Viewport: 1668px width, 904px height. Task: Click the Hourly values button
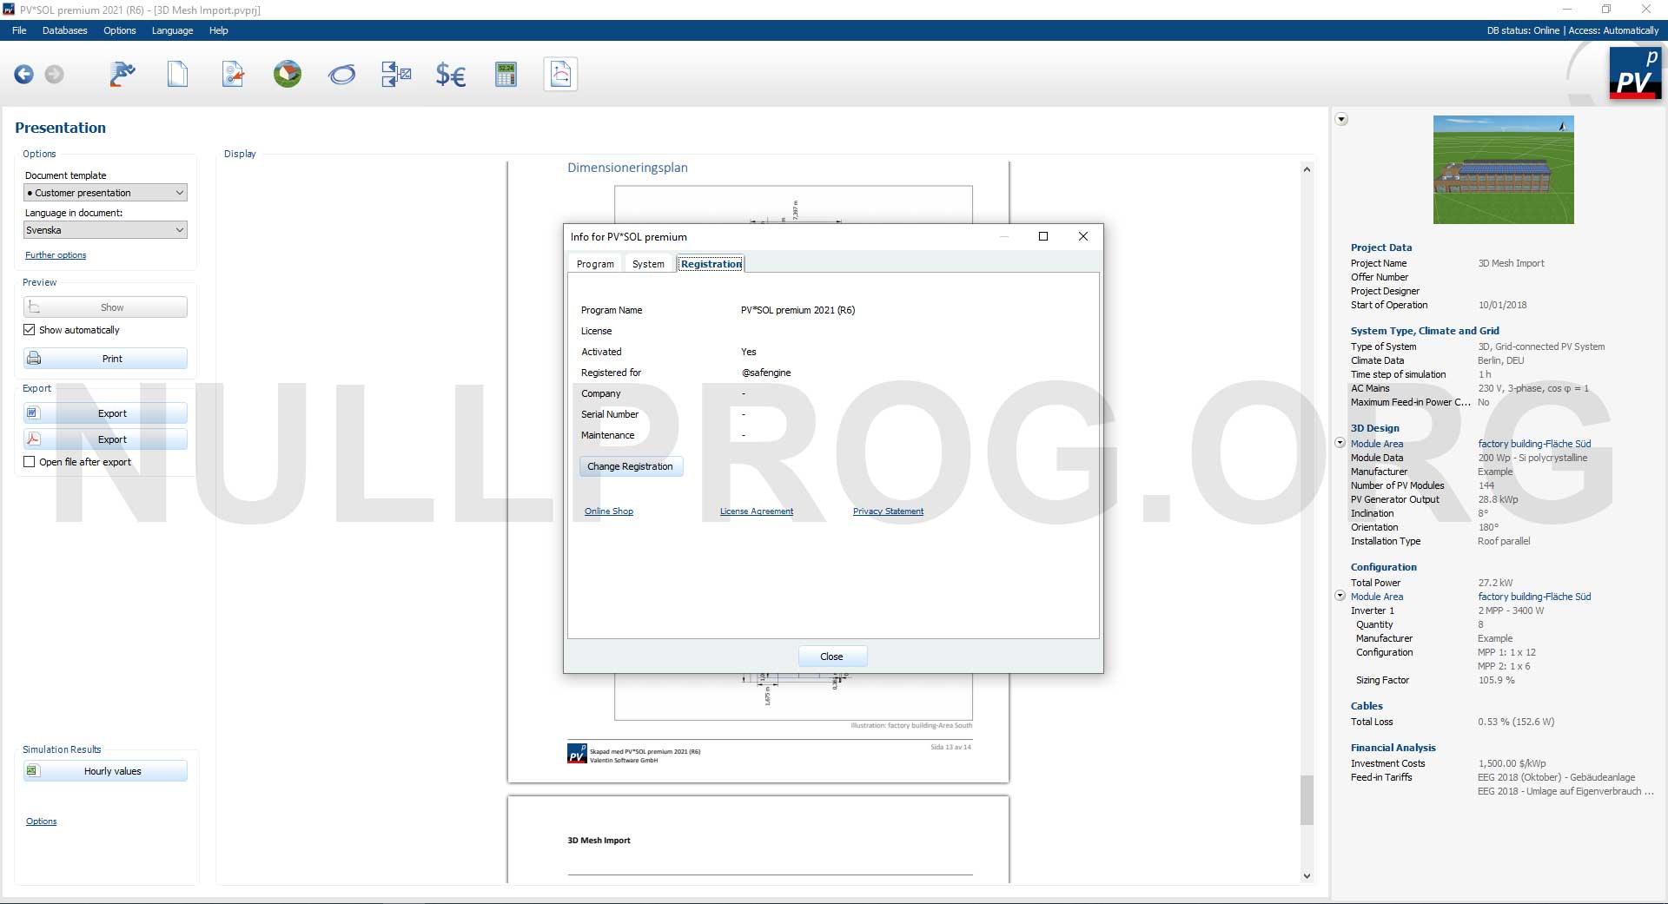pyautogui.click(x=105, y=771)
